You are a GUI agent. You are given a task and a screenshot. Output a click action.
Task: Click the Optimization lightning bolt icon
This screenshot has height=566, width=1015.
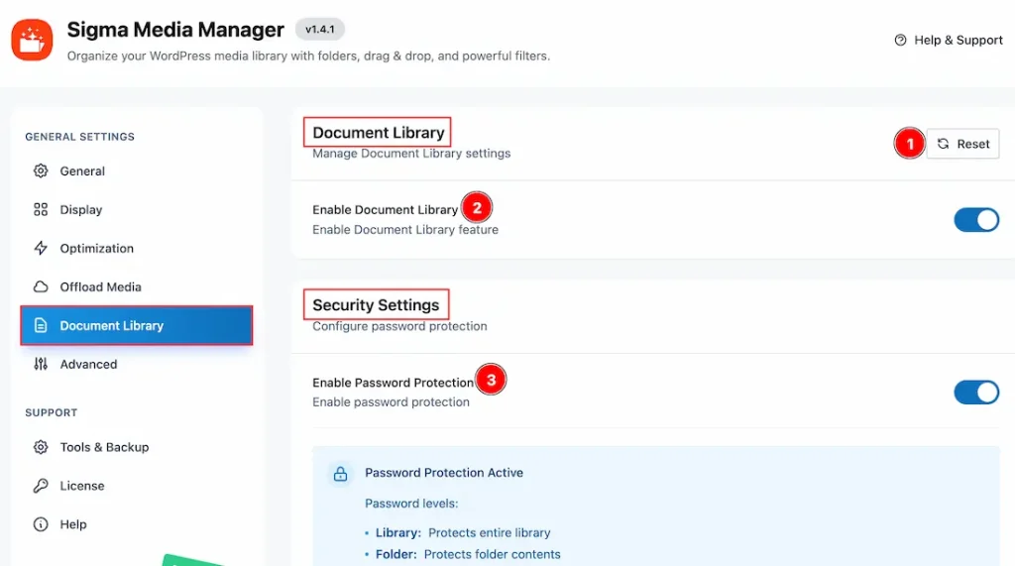[x=41, y=248]
